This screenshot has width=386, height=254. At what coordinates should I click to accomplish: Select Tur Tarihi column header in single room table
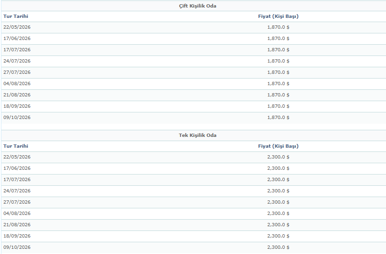click(16, 146)
